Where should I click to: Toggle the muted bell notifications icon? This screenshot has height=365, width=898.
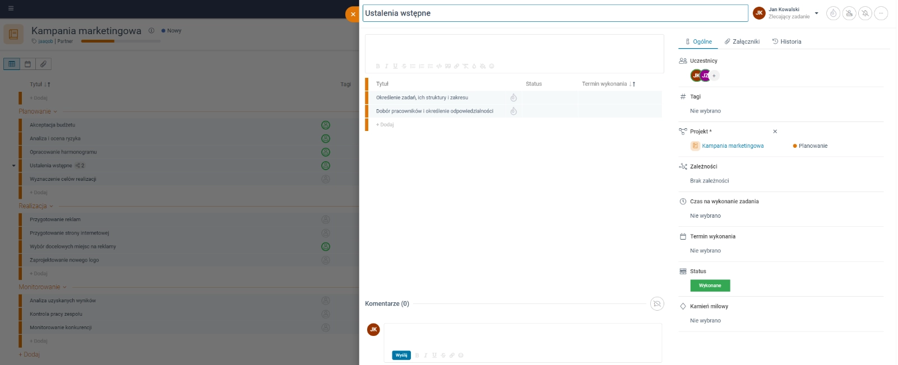[x=865, y=13]
